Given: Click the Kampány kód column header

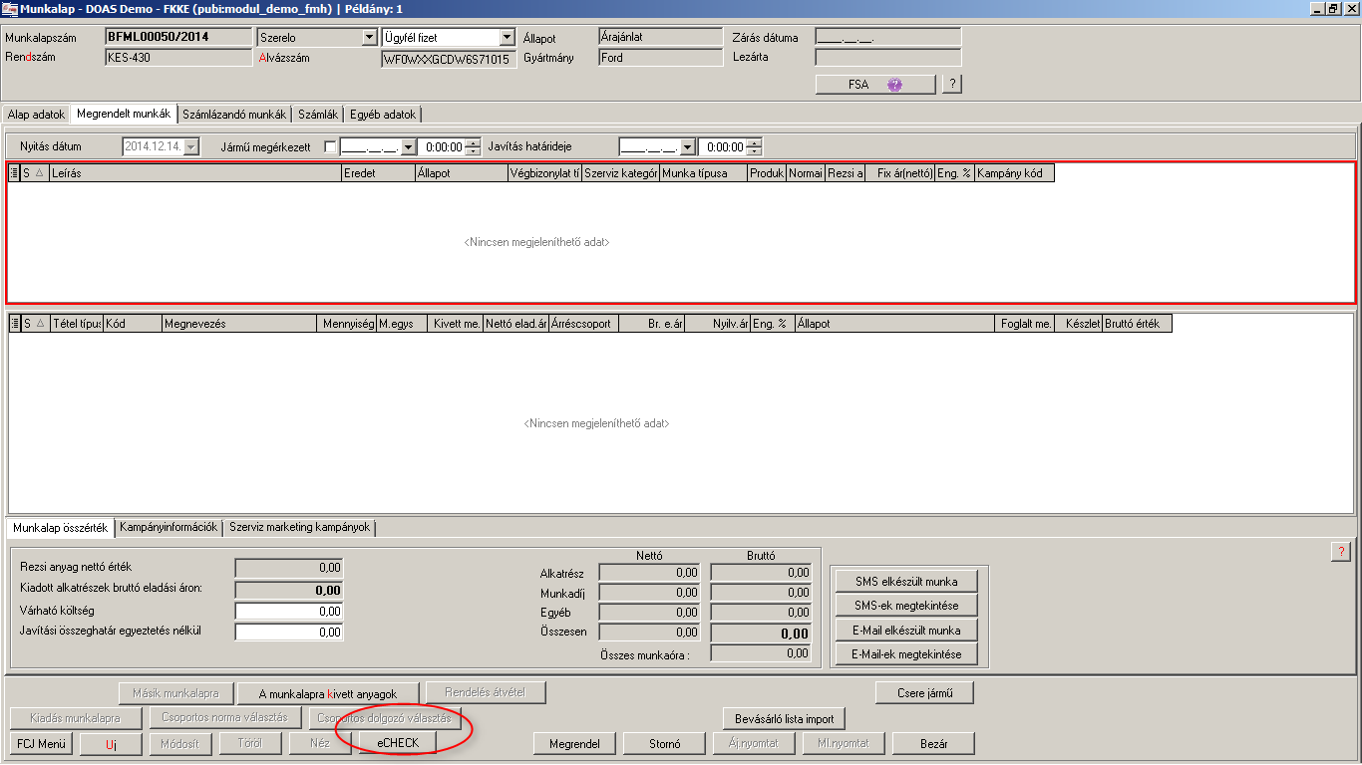Looking at the screenshot, I should [x=1014, y=172].
